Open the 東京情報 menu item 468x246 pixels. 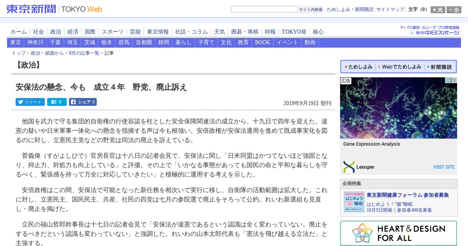pos(158,32)
